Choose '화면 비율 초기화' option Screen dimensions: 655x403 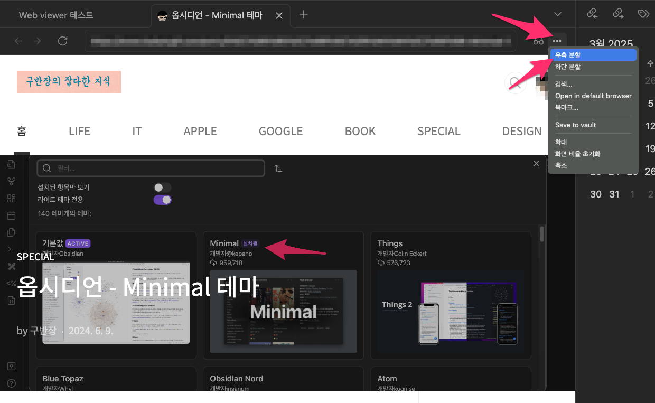coord(593,154)
